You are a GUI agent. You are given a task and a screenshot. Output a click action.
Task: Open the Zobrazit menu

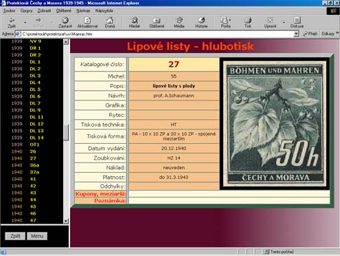[x=44, y=11]
